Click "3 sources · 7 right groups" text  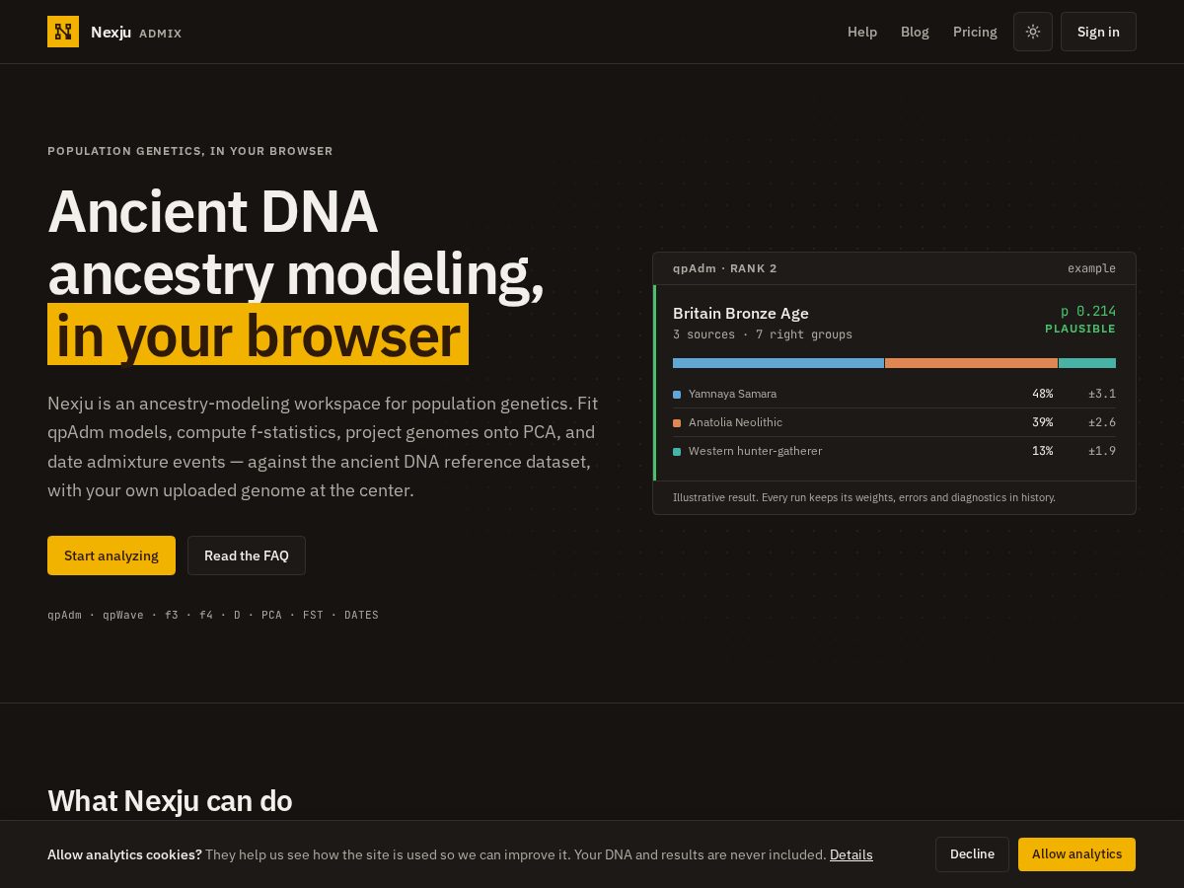(763, 334)
